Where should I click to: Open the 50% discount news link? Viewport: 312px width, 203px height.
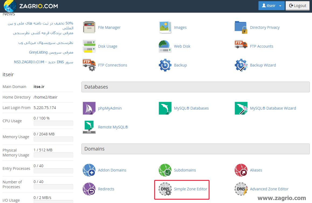coord(40,26)
